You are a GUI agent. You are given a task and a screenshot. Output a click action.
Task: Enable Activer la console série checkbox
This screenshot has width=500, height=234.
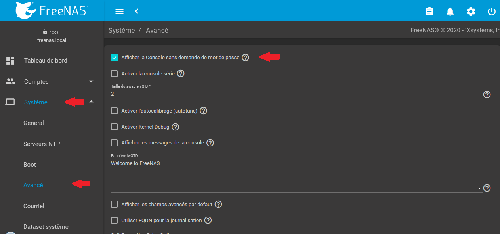click(115, 73)
